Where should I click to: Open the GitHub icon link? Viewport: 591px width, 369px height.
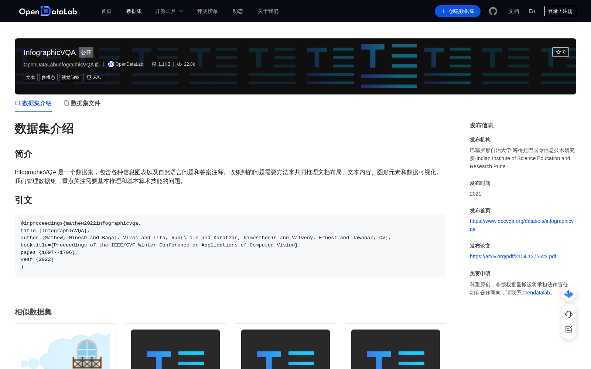coord(493,11)
